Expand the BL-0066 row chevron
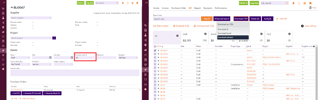This screenshot has height=100, width=318. click(158, 54)
